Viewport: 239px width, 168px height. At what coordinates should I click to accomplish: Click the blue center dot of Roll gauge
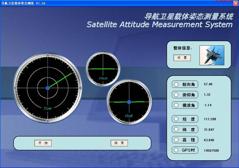(129, 102)
